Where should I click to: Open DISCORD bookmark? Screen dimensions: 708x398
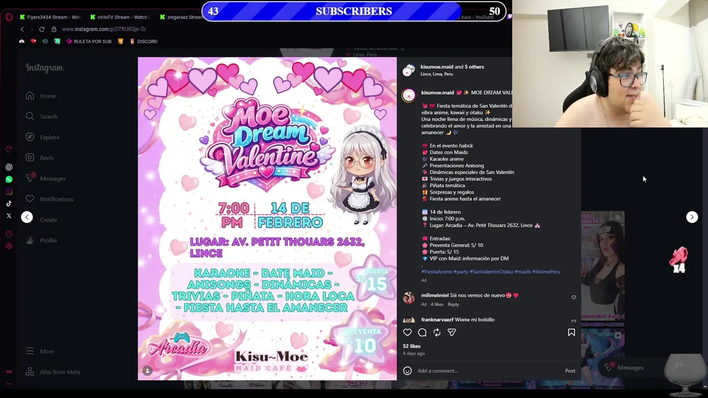pyautogui.click(x=143, y=41)
